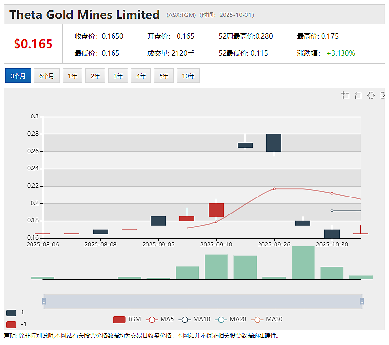Click the dark candlestick at 2025-09-05
The height and width of the screenshot is (345, 389).
[158, 221]
